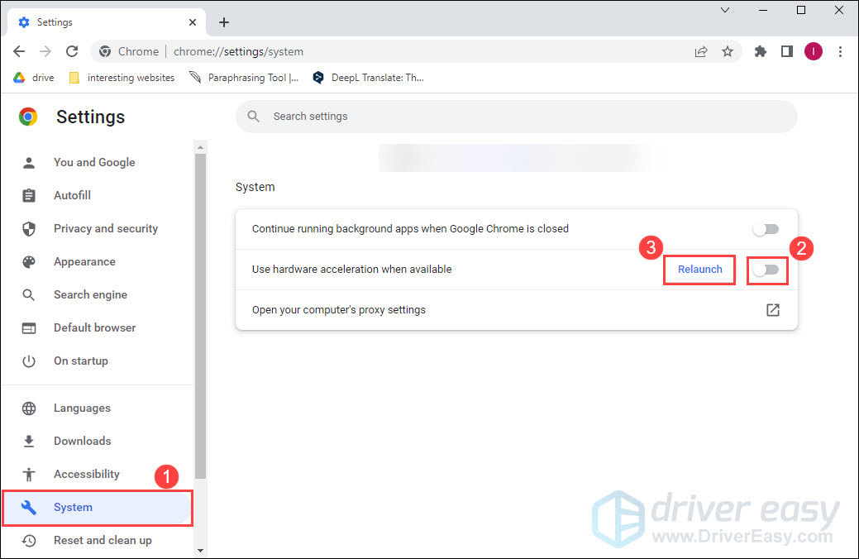Click the Relaunch button
This screenshot has width=859, height=559.
pos(699,270)
